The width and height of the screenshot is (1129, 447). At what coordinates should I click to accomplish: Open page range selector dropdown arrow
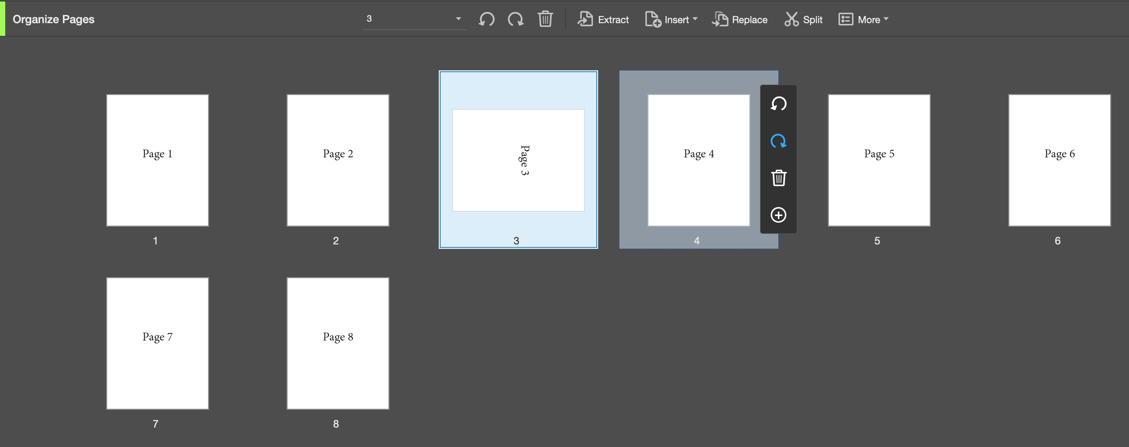click(458, 19)
